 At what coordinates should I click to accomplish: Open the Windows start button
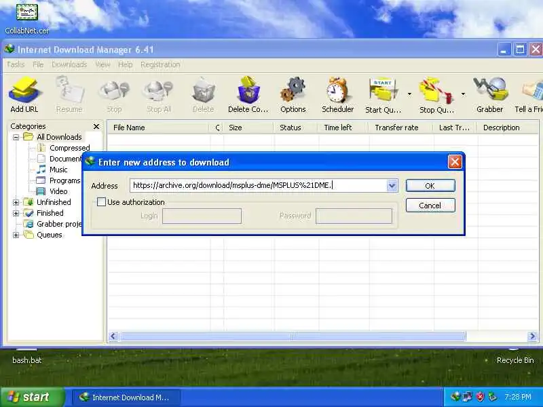pyautogui.click(x=32, y=397)
